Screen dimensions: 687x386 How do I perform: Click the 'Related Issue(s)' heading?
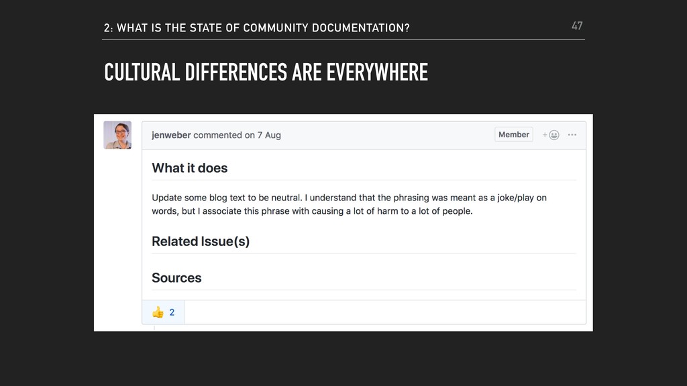click(x=201, y=241)
